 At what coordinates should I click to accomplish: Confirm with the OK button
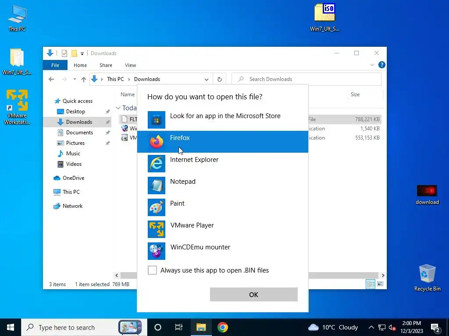(x=254, y=294)
